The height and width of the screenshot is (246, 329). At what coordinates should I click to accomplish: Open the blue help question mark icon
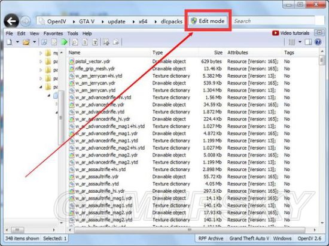click(x=318, y=42)
